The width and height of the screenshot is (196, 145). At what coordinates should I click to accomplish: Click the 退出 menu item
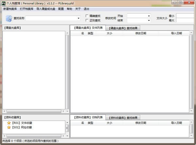pos(86,9)
